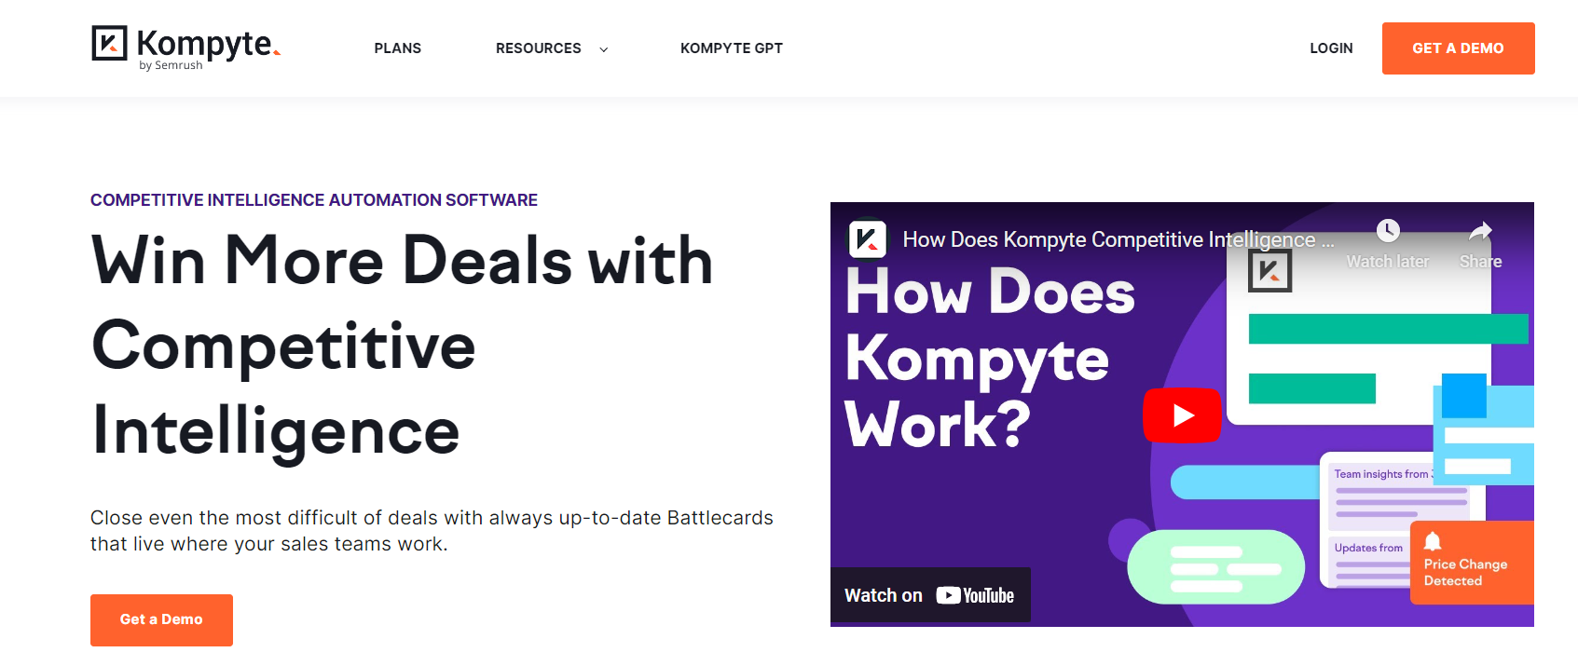Click the Kompyte channel avatar in the video
The width and height of the screenshot is (1578, 666).
tap(867, 239)
